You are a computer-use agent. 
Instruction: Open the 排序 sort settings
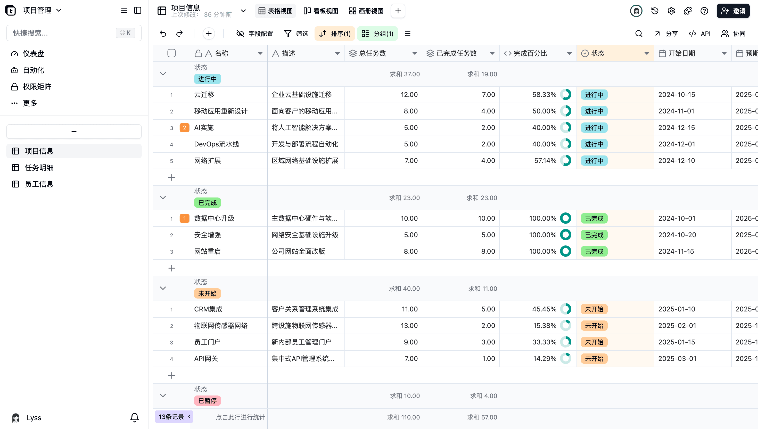point(335,34)
